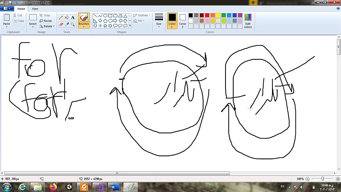Choose the Curve shape
Image resolution: width=341 pixels, height=192 pixels.
(x=100, y=16)
